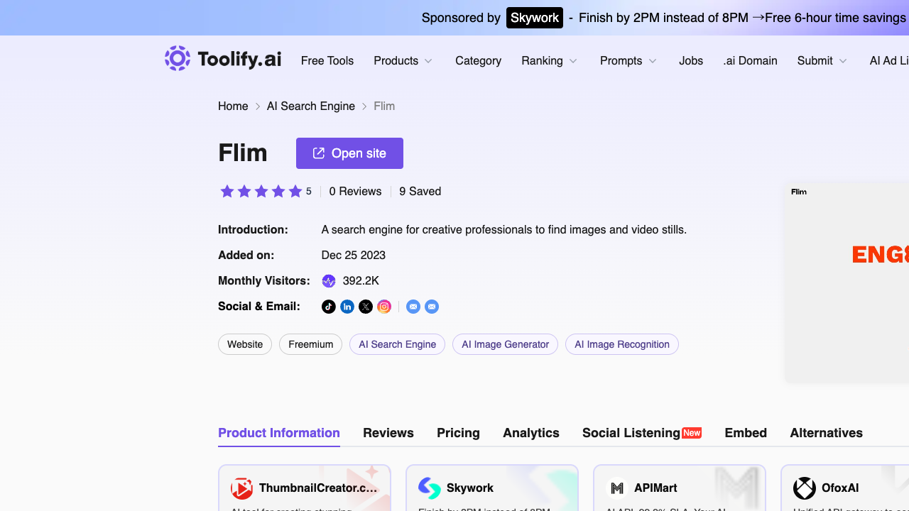Click the fifth star in the rating
Screen dimensions: 909x511
(x=295, y=192)
